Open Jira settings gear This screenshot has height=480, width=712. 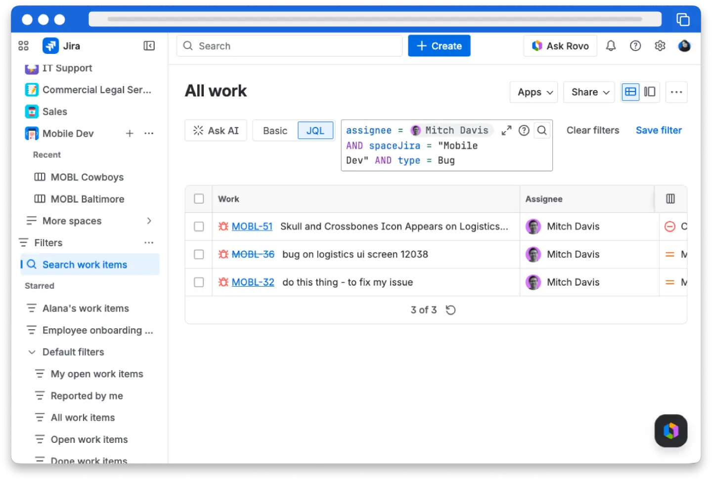pos(660,46)
